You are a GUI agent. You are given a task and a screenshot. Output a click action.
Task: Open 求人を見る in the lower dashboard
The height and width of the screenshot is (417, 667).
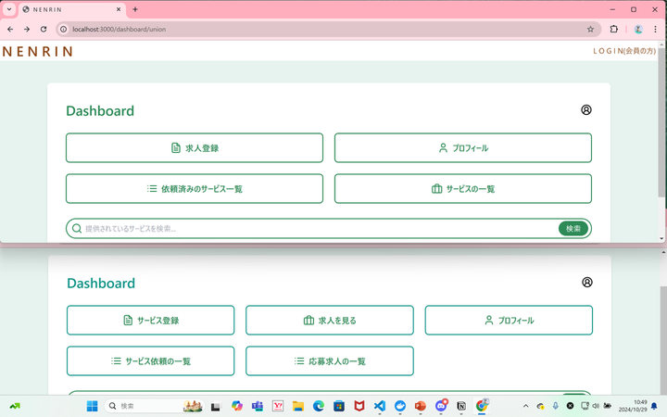330,320
